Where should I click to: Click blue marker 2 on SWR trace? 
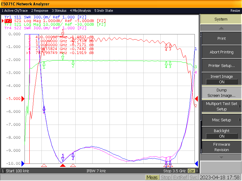point(73,156)
